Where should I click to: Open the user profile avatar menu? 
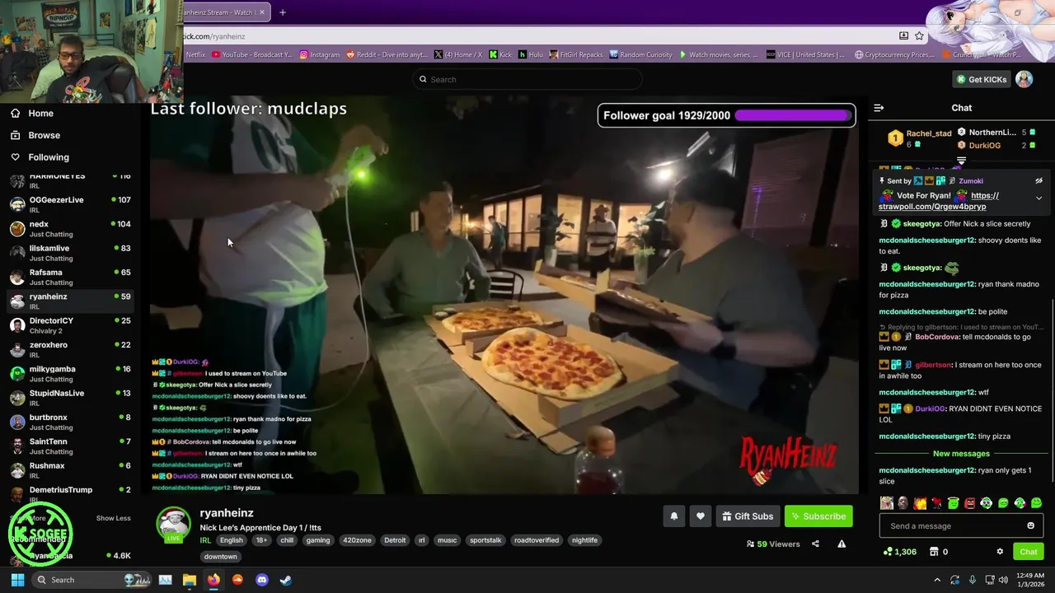pyautogui.click(x=1024, y=79)
